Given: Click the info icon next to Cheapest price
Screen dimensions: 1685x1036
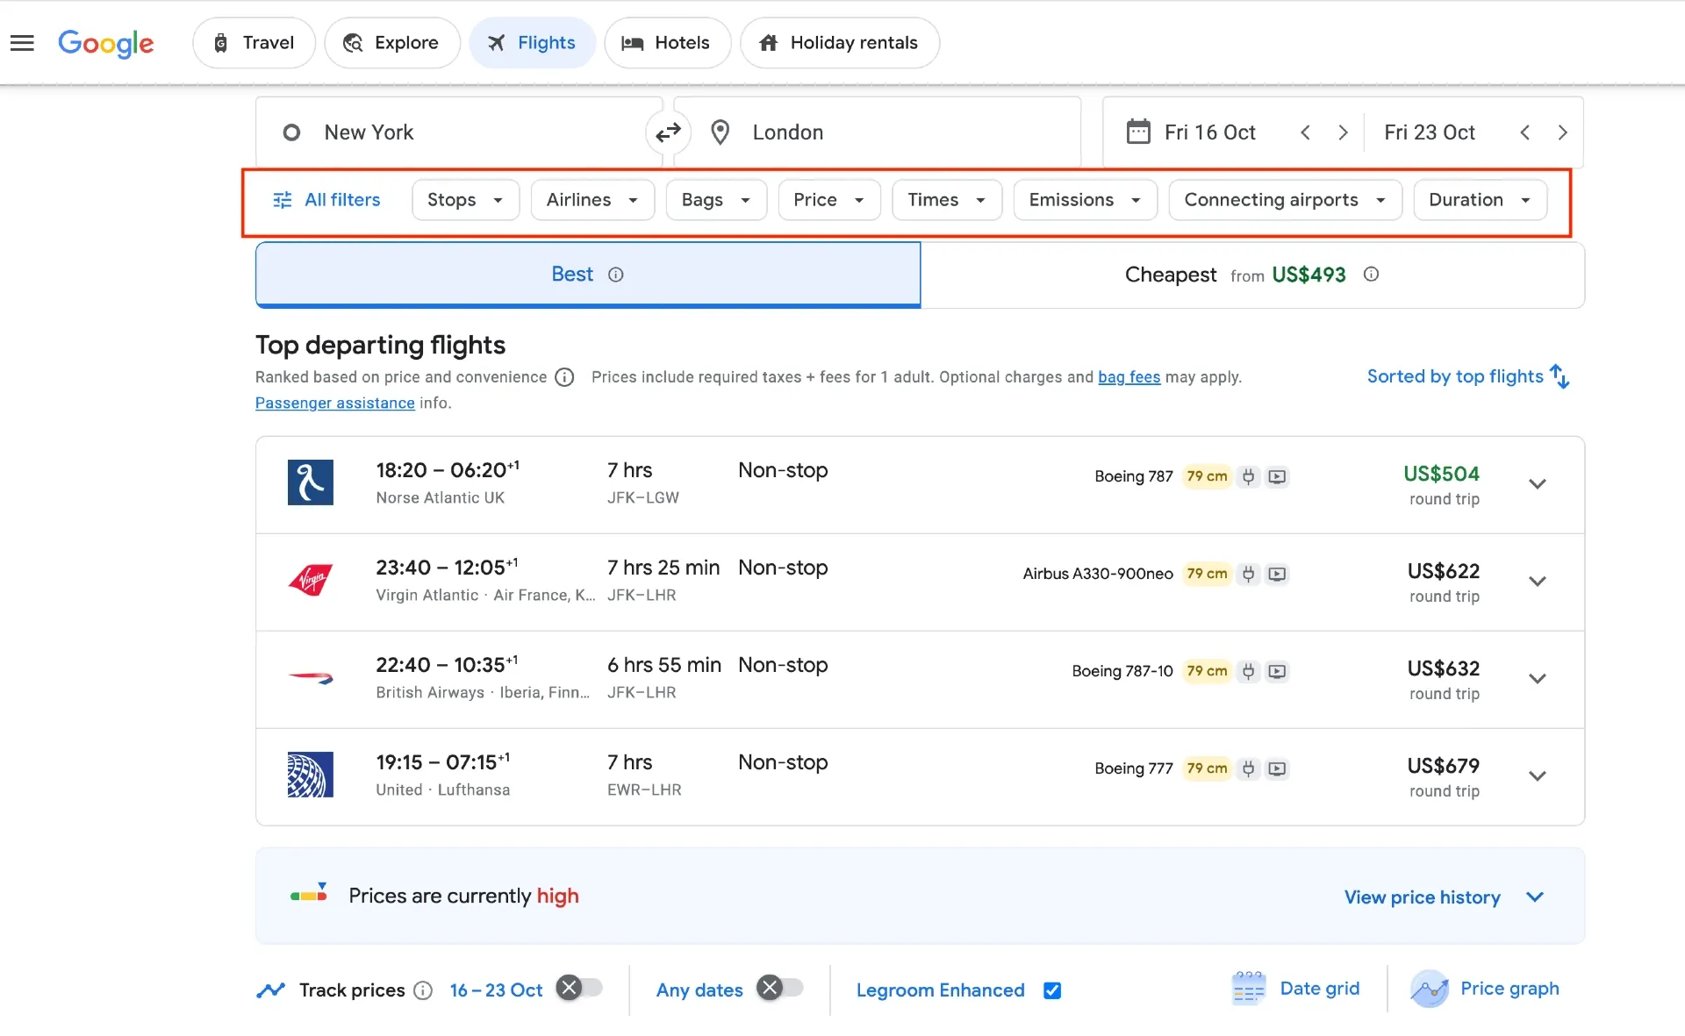Looking at the screenshot, I should click(1371, 275).
